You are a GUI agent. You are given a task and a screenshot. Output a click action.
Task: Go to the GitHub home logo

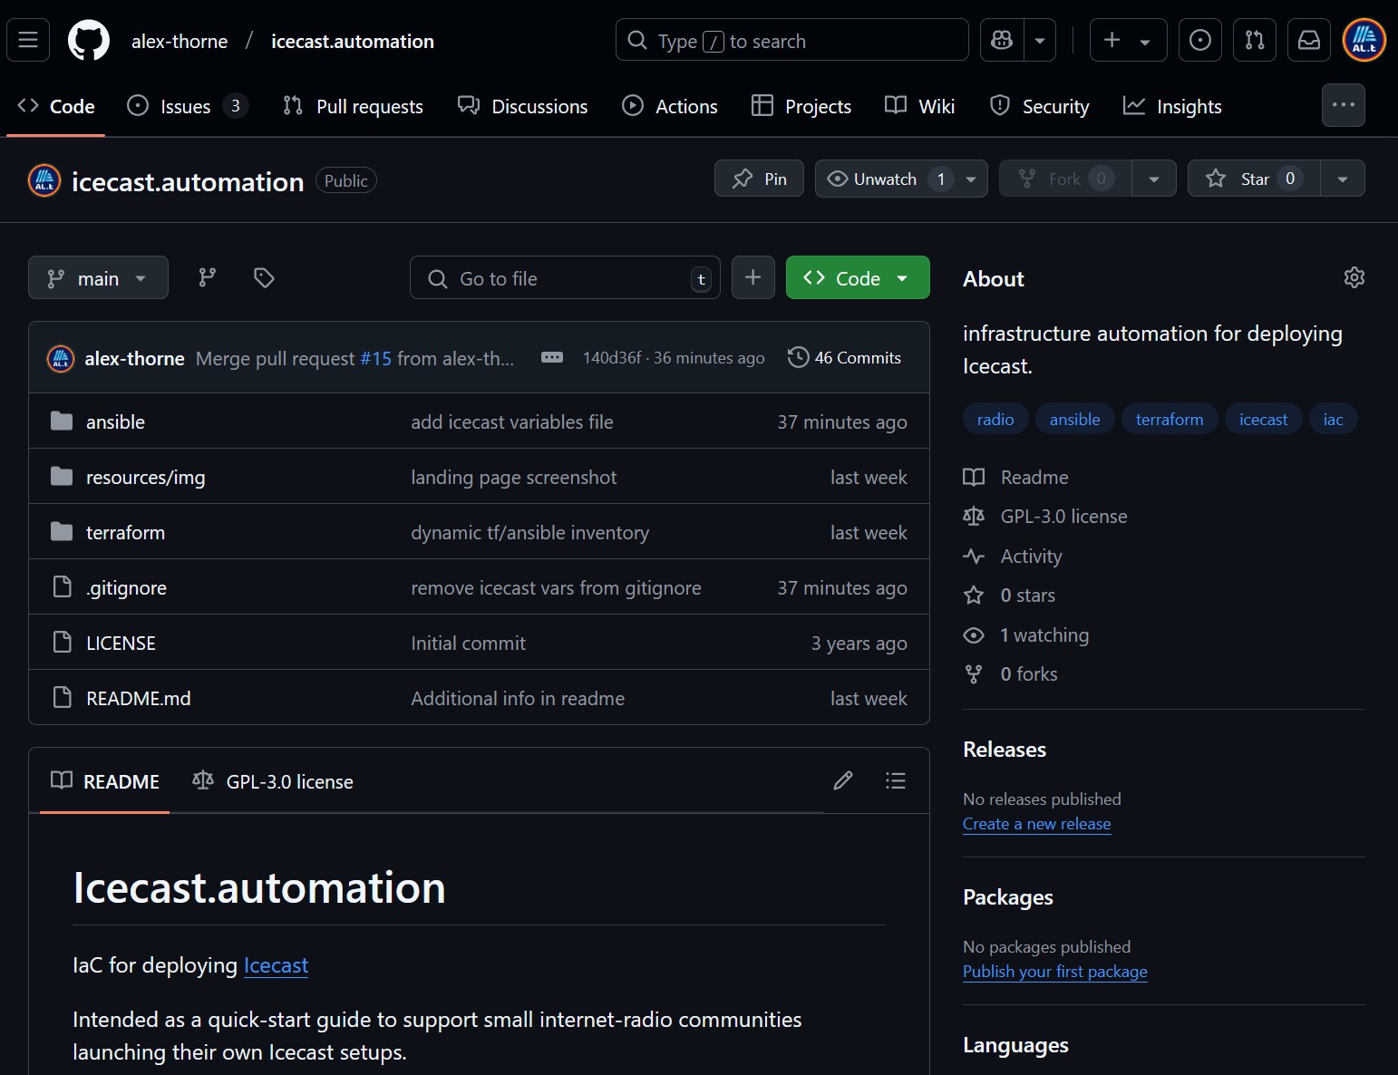(89, 41)
